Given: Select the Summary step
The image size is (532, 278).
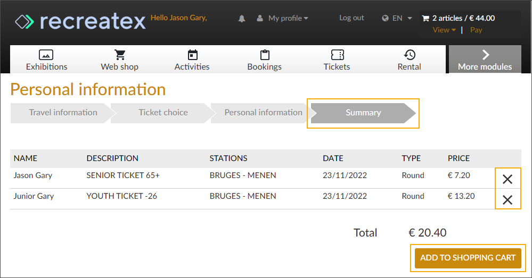Looking at the screenshot, I should coord(363,113).
